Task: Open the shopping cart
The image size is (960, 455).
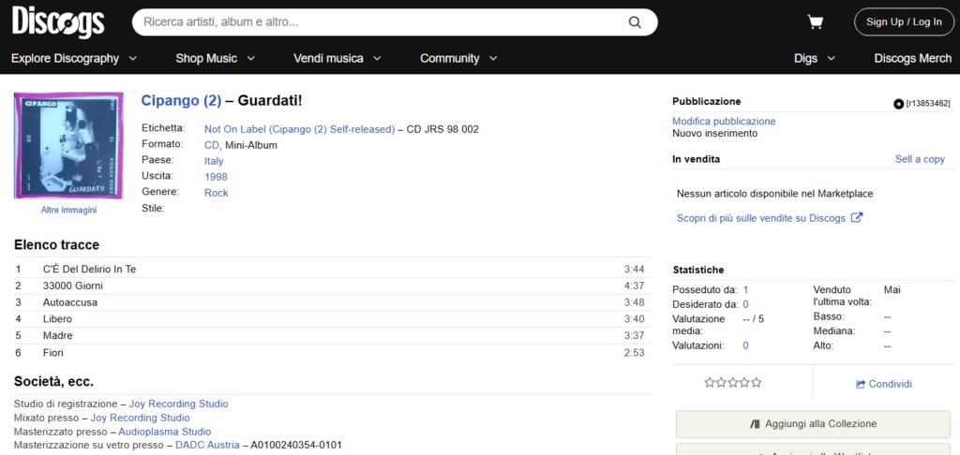Action: [x=815, y=22]
